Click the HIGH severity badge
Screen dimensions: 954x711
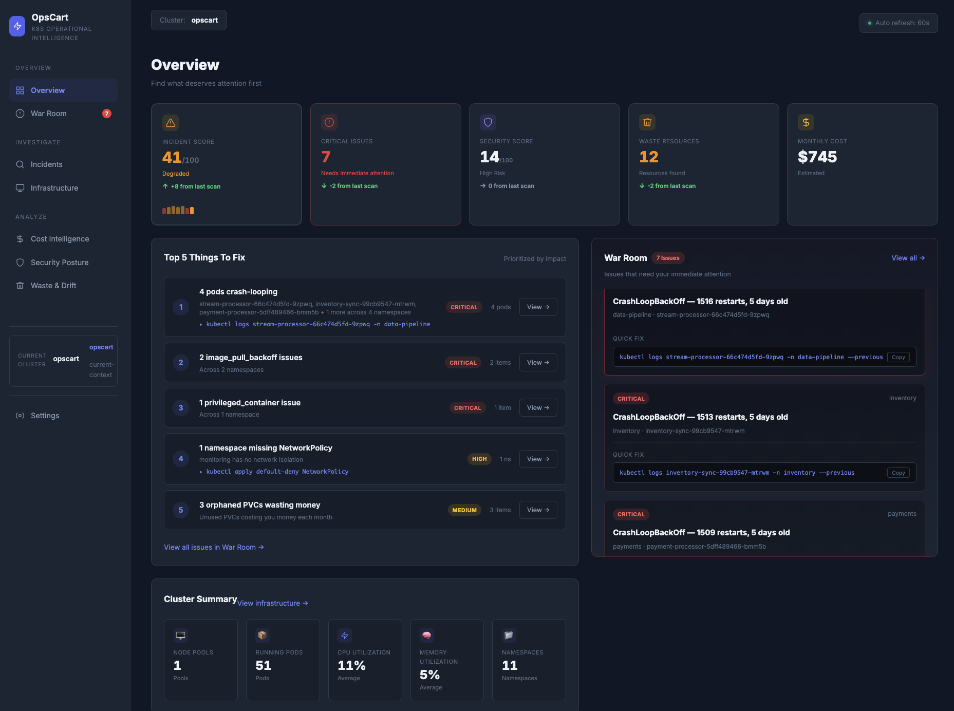point(479,459)
